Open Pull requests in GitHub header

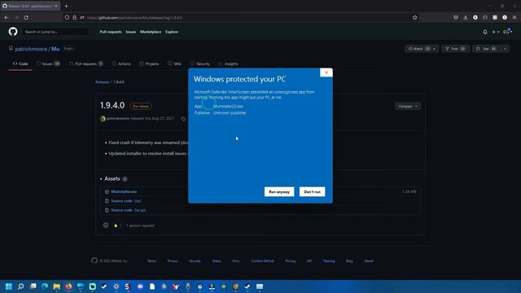[111, 32]
